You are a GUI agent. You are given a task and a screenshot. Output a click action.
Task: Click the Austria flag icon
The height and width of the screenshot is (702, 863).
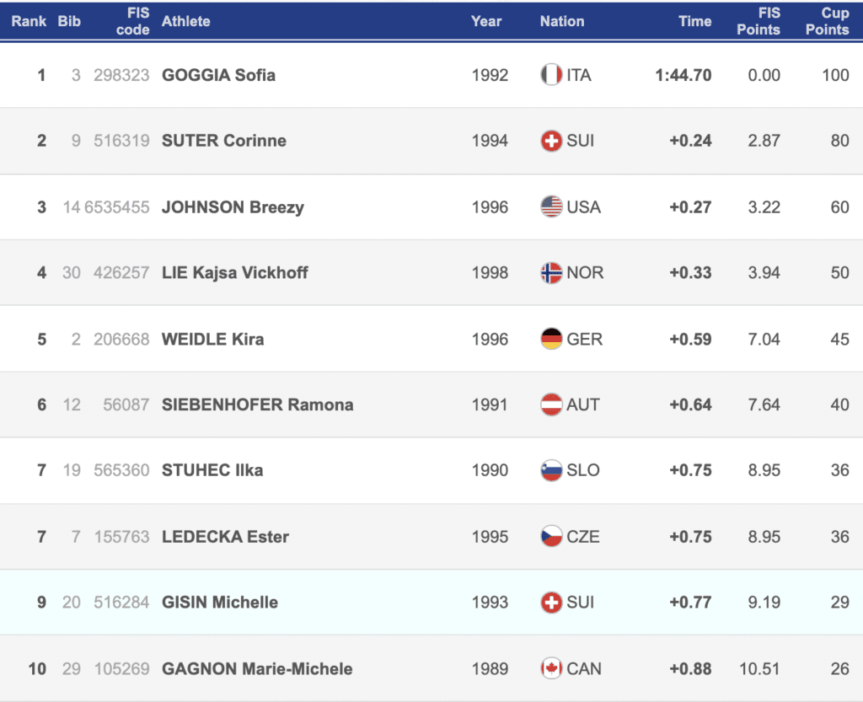coord(551,405)
